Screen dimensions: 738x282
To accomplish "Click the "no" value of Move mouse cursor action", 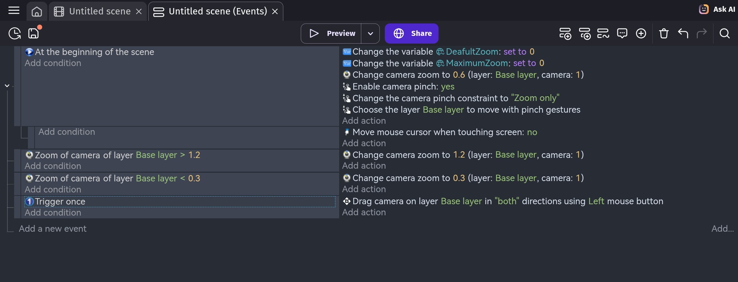I will tap(532, 132).
